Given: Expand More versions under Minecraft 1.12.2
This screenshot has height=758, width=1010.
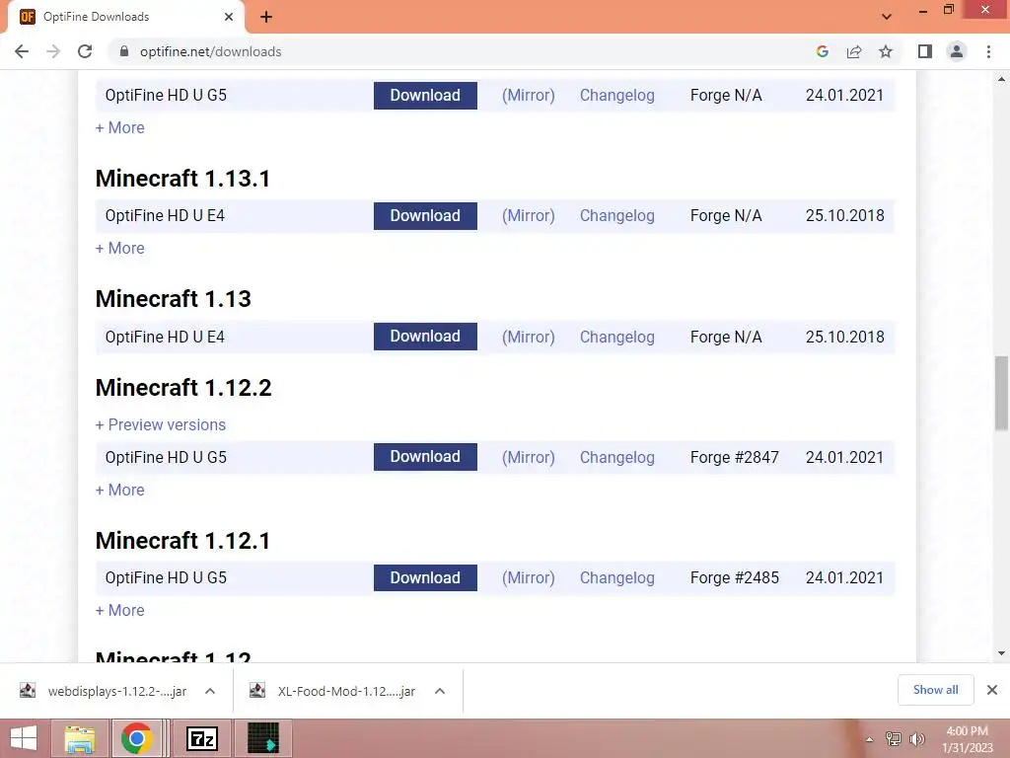Looking at the screenshot, I should (119, 490).
